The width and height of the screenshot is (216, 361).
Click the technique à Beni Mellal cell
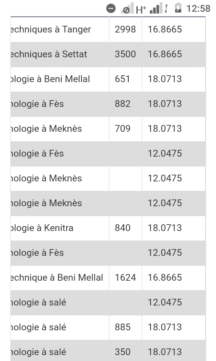tap(60, 278)
